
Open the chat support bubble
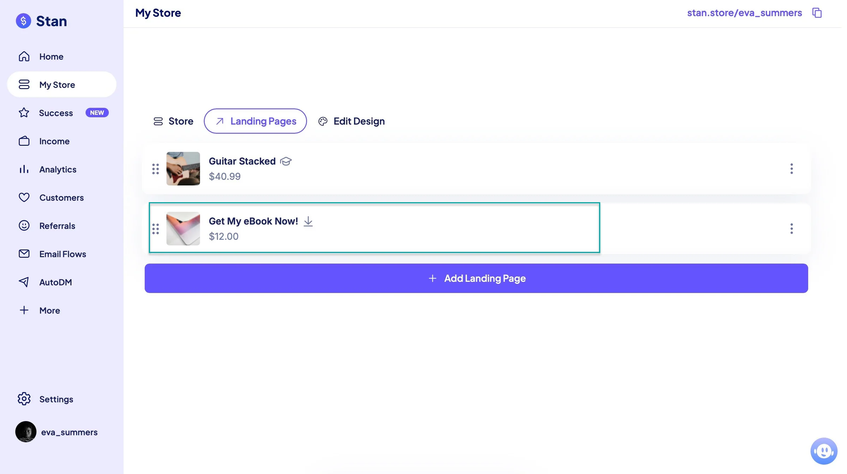click(824, 451)
